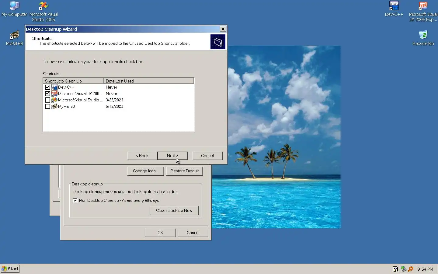Sort by Date Last Used column header

point(148,81)
